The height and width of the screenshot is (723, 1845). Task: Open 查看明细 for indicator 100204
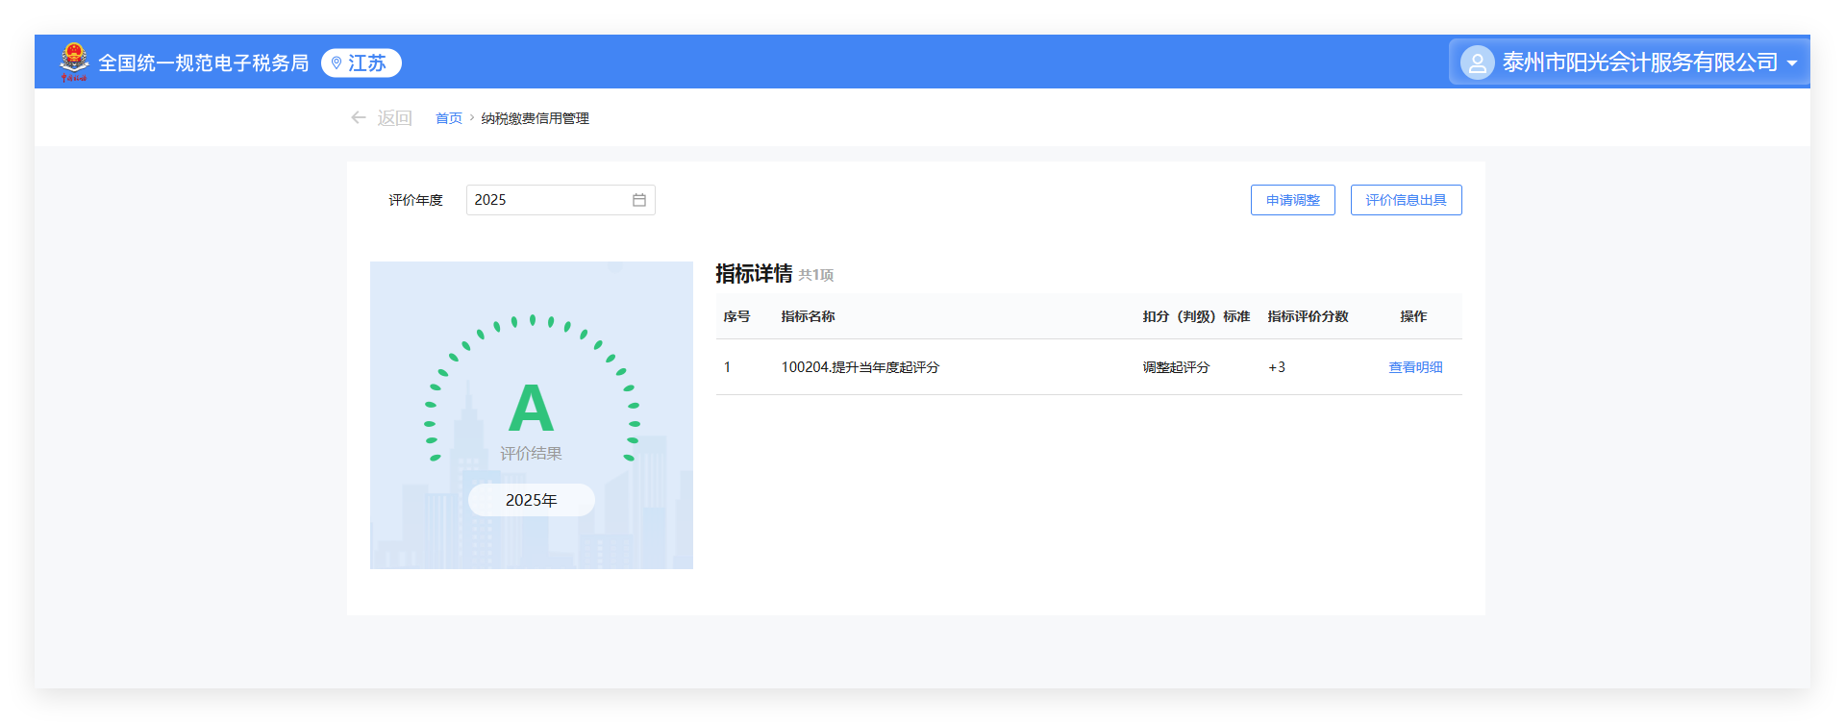click(1415, 367)
